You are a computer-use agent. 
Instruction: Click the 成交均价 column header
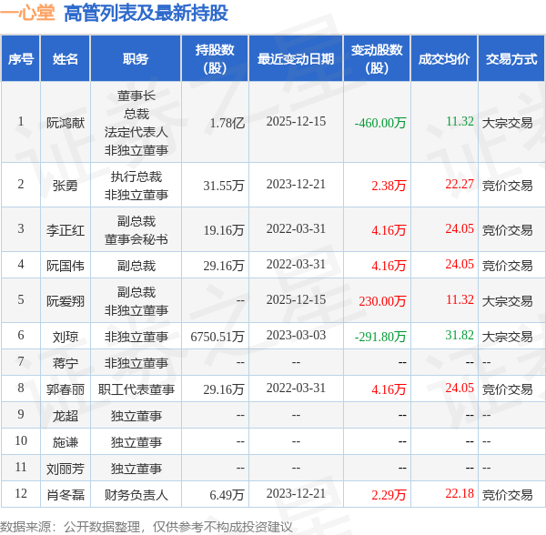click(444, 59)
